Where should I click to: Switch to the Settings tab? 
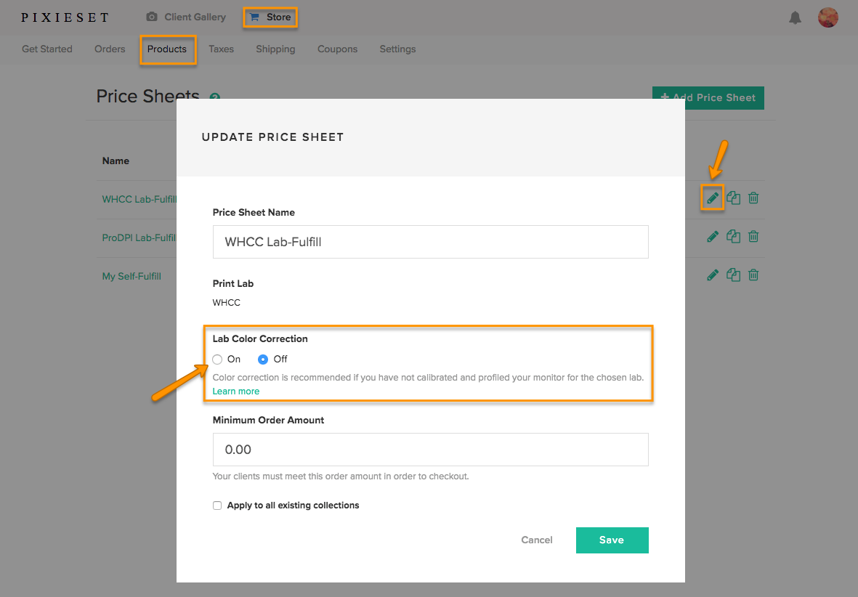pos(398,49)
